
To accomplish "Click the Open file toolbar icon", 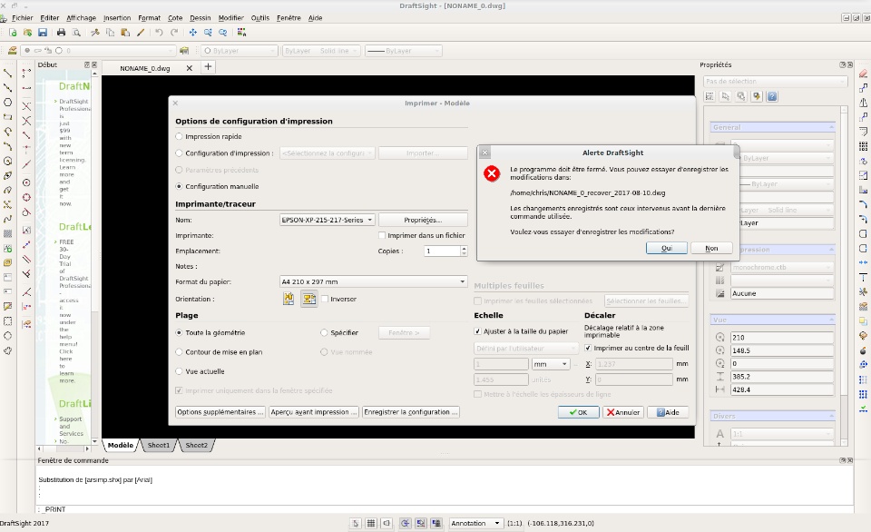I will (x=27, y=33).
